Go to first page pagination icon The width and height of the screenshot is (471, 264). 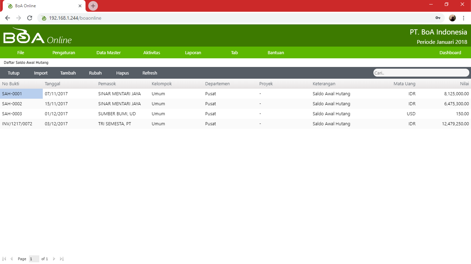[4, 259]
